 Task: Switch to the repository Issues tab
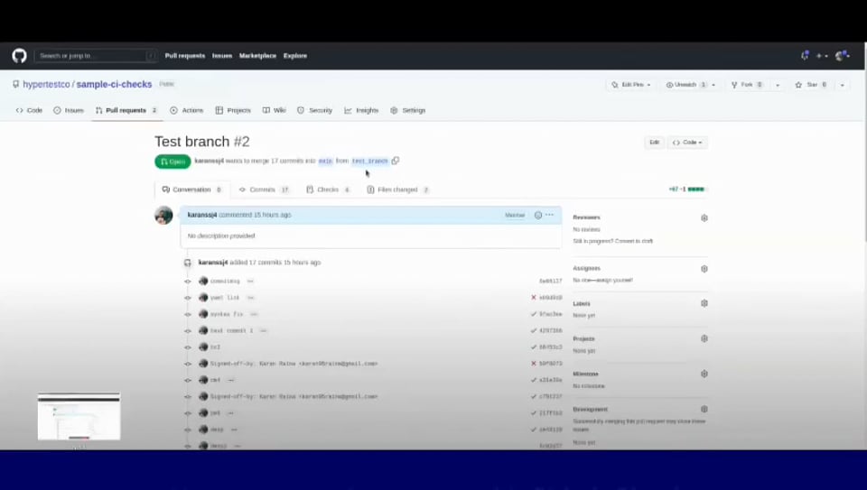69,110
